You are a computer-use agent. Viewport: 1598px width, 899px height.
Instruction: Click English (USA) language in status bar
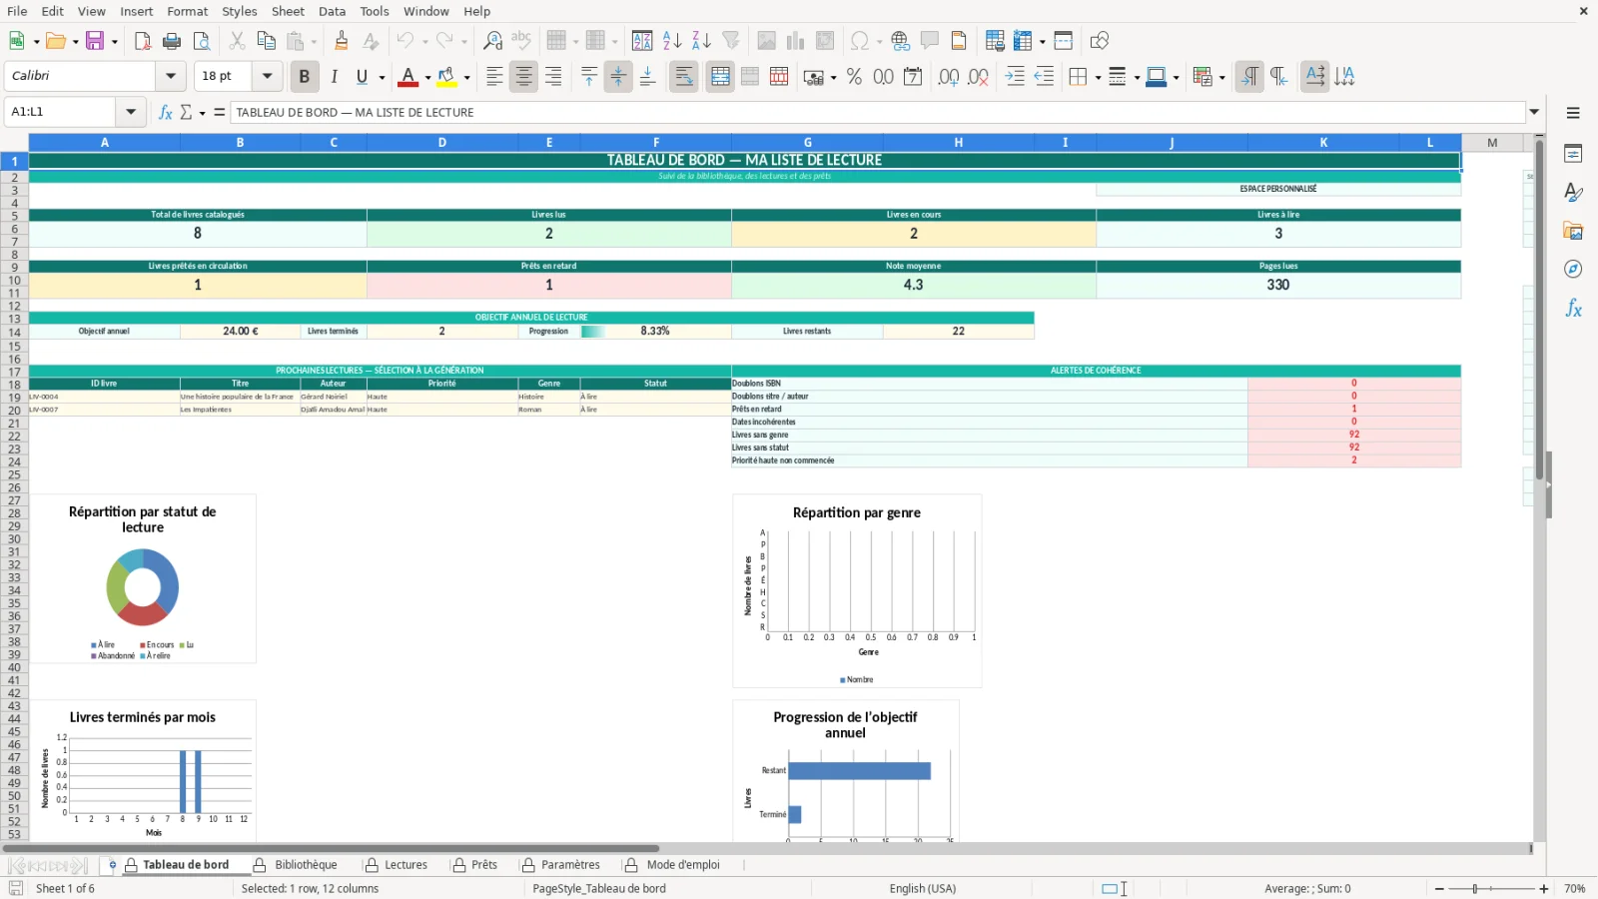pos(922,888)
